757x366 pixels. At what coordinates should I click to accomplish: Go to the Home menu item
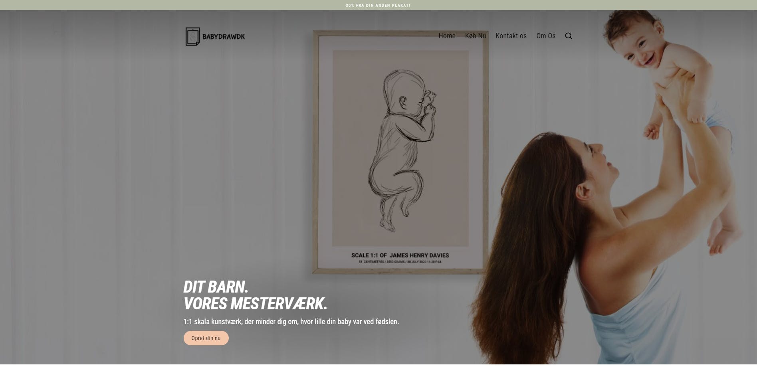[x=447, y=36]
